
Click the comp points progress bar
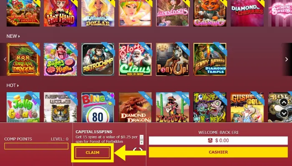pyautogui.click(x=36, y=146)
